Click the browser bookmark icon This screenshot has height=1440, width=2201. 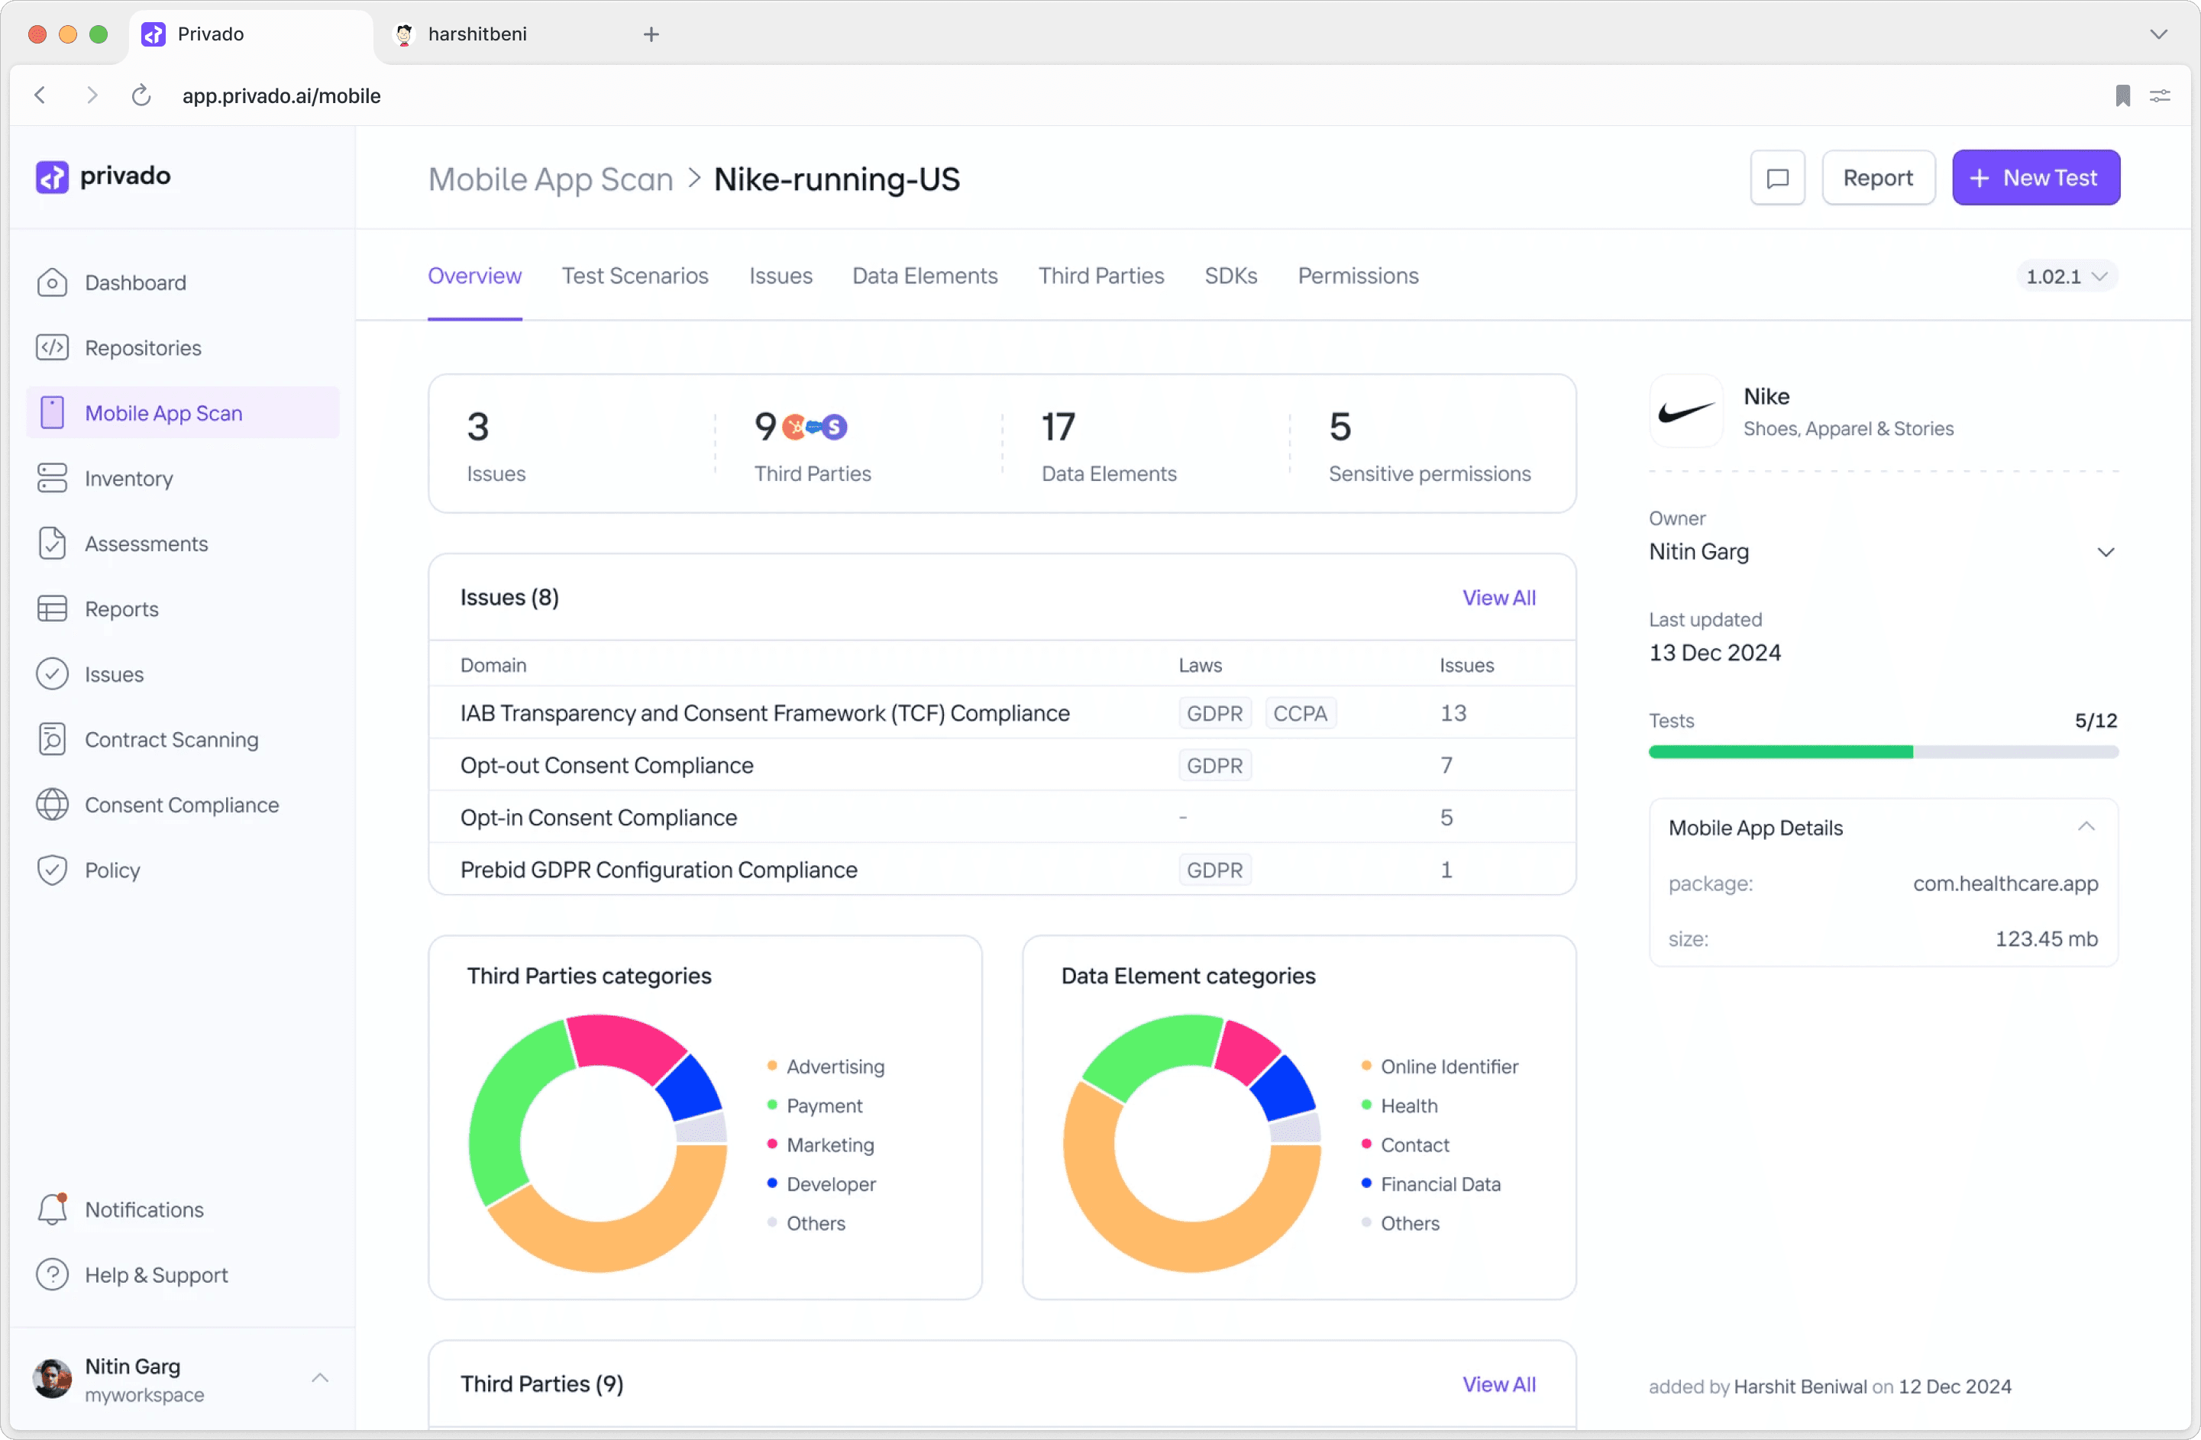point(2122,95)
